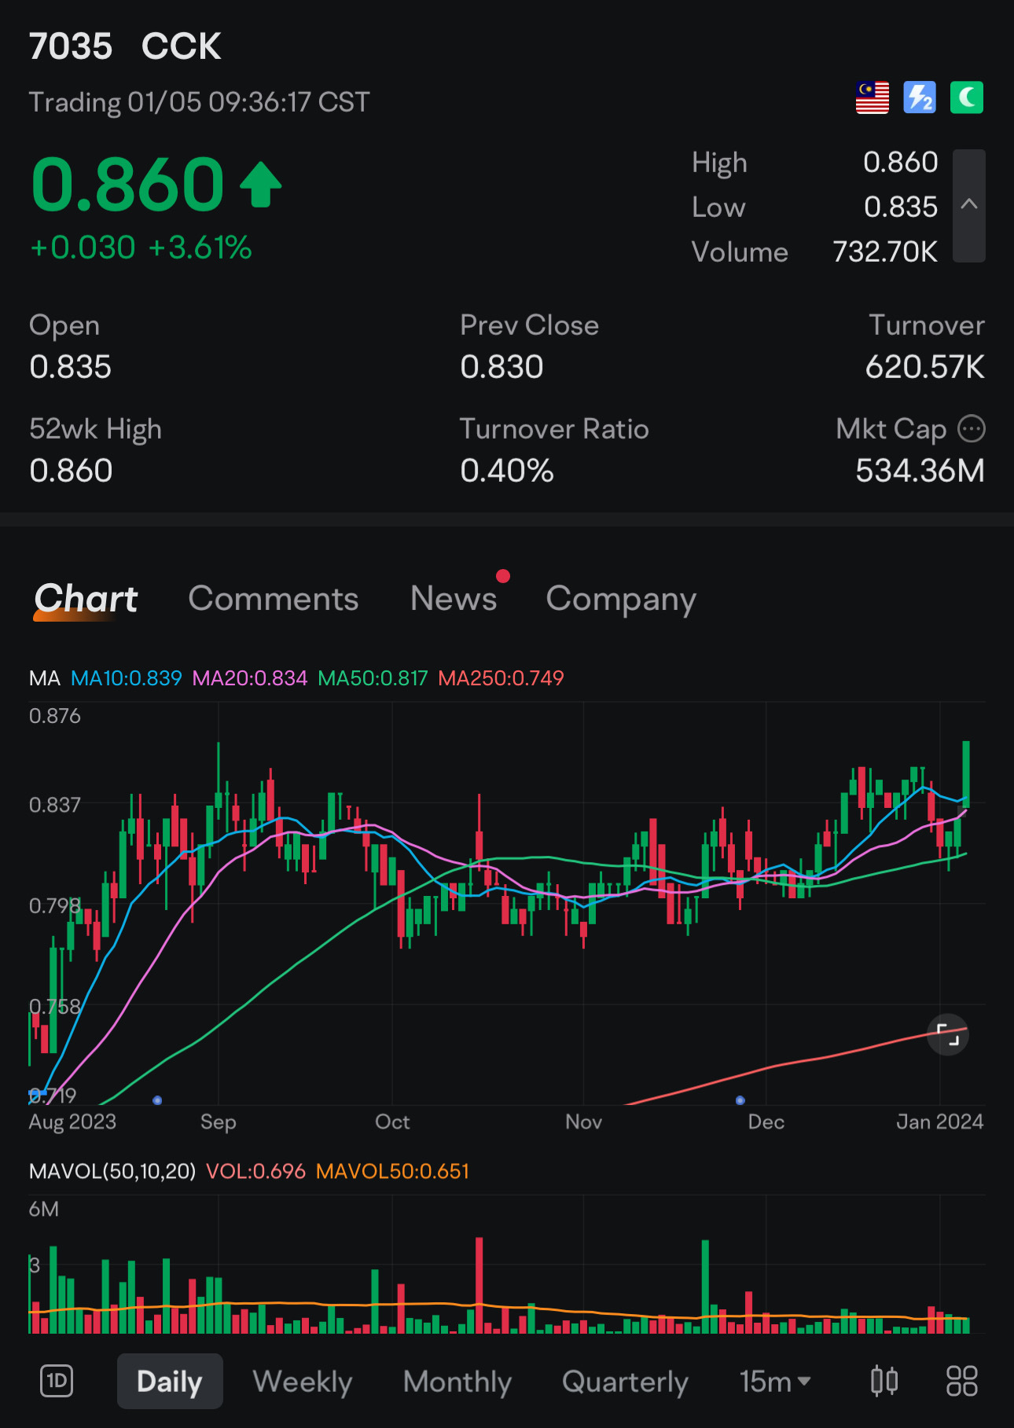Screen dimensions: 1014x1428
Task: Tap MAVOL50:0.651 value
Action: [x=392, y=1171]
